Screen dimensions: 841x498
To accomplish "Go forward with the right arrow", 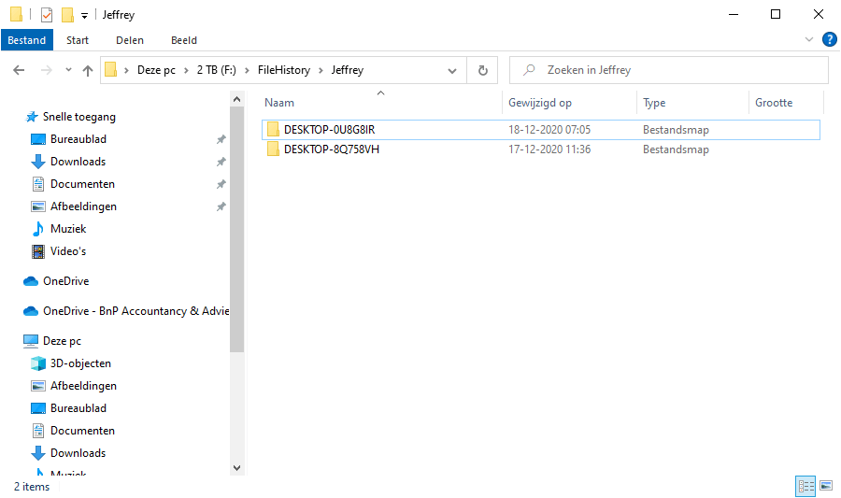I will click(x=47, y=70).
